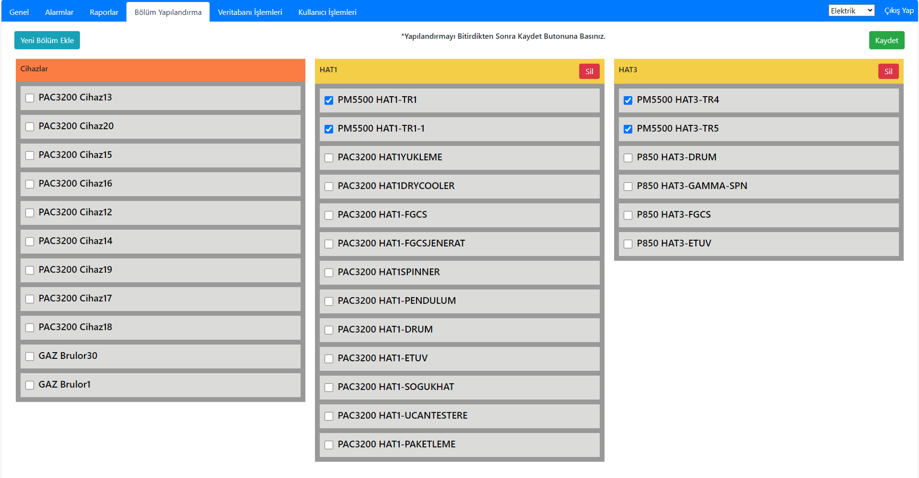Delete HAT1 section with Sil
919x478 pixels.
click(589, 72)
